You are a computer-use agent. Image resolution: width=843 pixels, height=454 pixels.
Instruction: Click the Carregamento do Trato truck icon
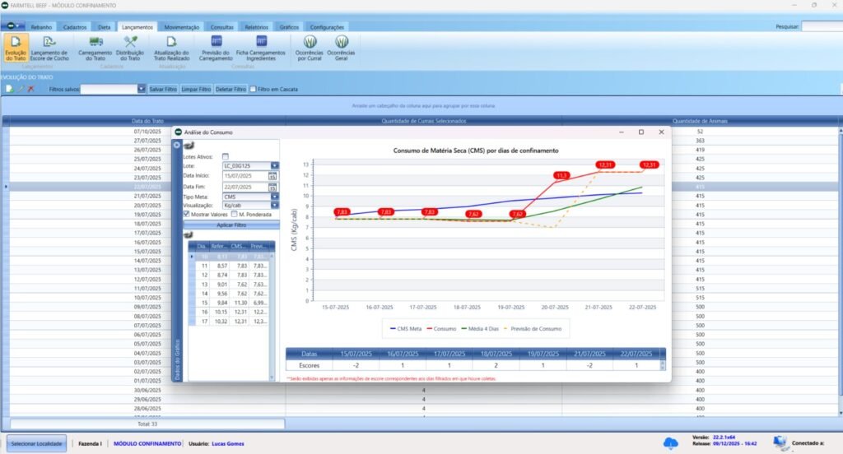click(x=95, y=41)
